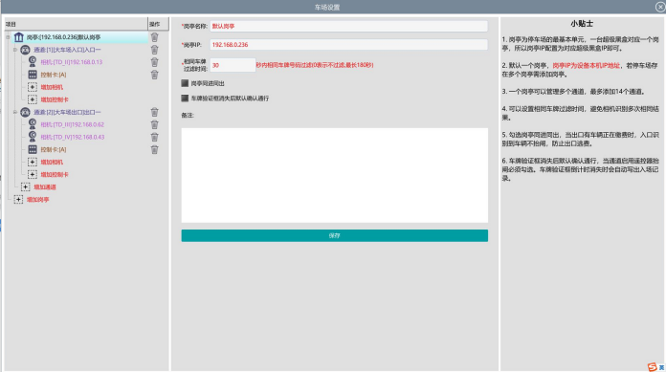Remove camera TD_III 192.168.0.62 with its trash icon
The image size is (666, 372).
[155, 124]
